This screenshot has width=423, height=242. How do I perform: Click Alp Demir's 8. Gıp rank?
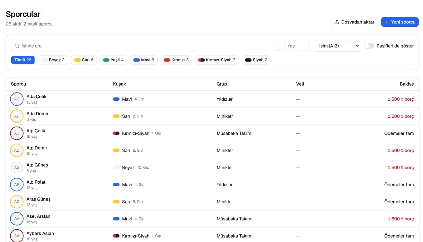pos(138,150)
